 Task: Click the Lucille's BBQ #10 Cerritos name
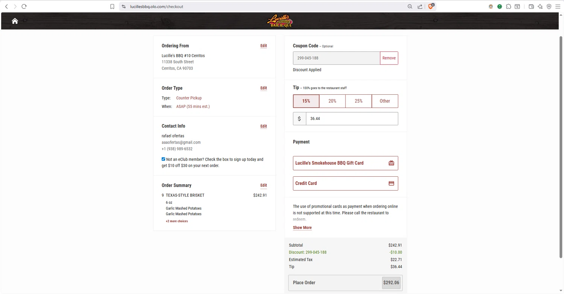pyautogui.click(x=183, y=56)
